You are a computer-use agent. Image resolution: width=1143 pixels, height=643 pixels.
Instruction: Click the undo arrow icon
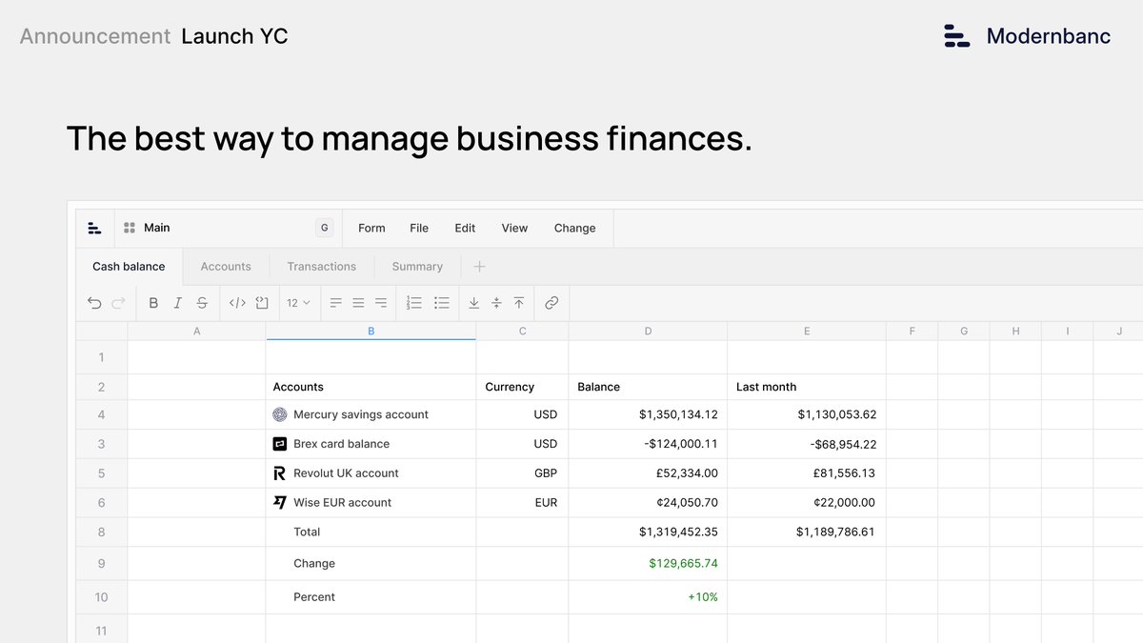[x=94, y=303]
